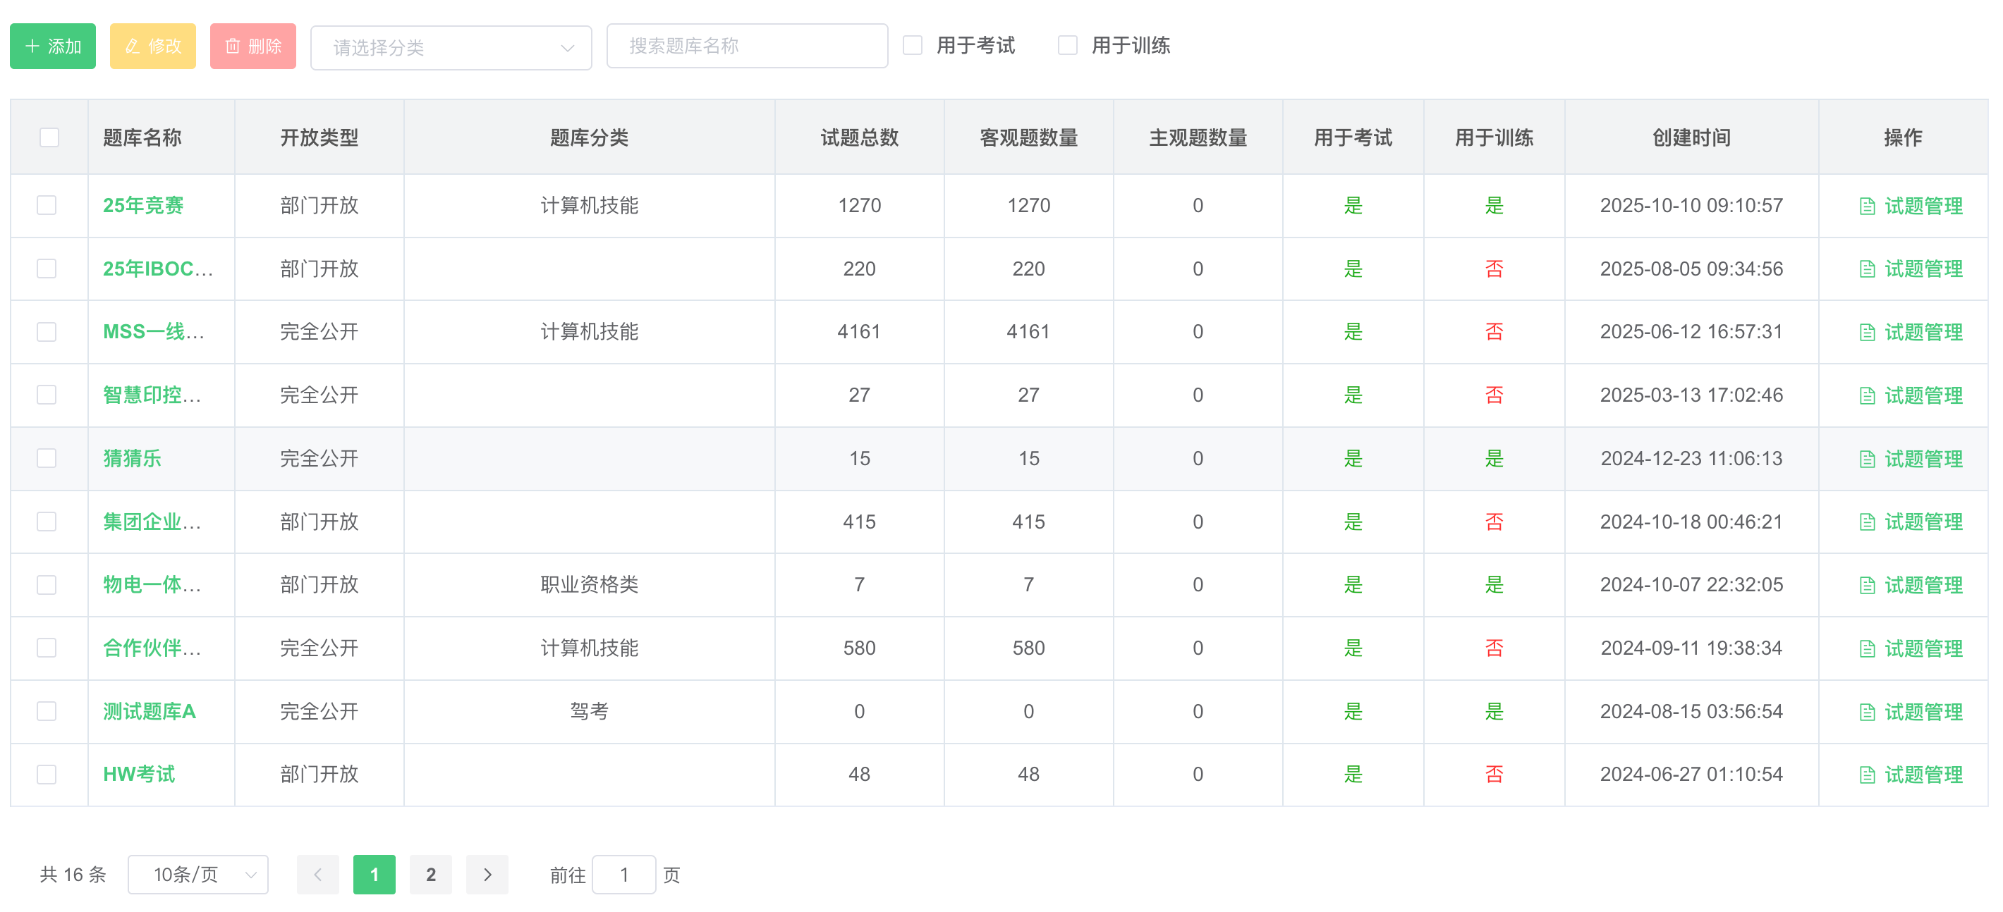Select the row checkbox for 猜猜乐
Viewport: 2003px width, 912px height.
pos(47,458)
